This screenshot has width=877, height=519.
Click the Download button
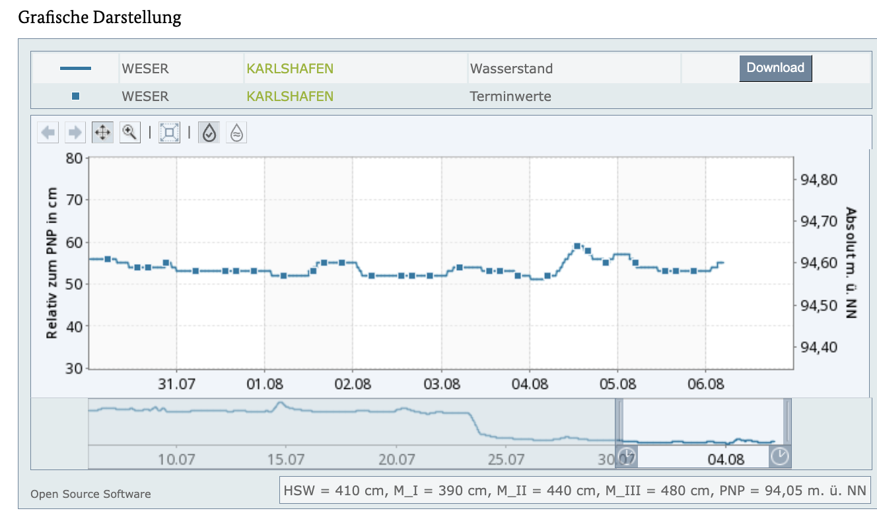click(775, 68)
